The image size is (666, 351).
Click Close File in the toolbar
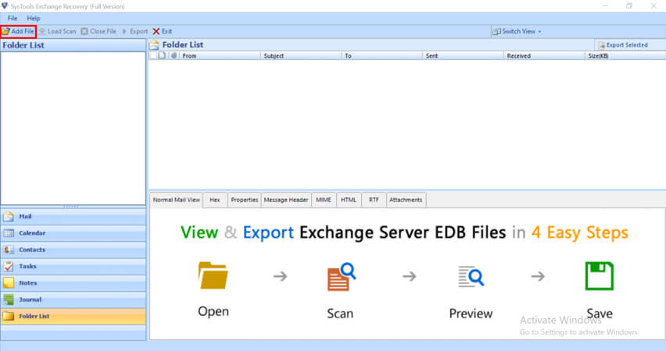pos(98,31)
